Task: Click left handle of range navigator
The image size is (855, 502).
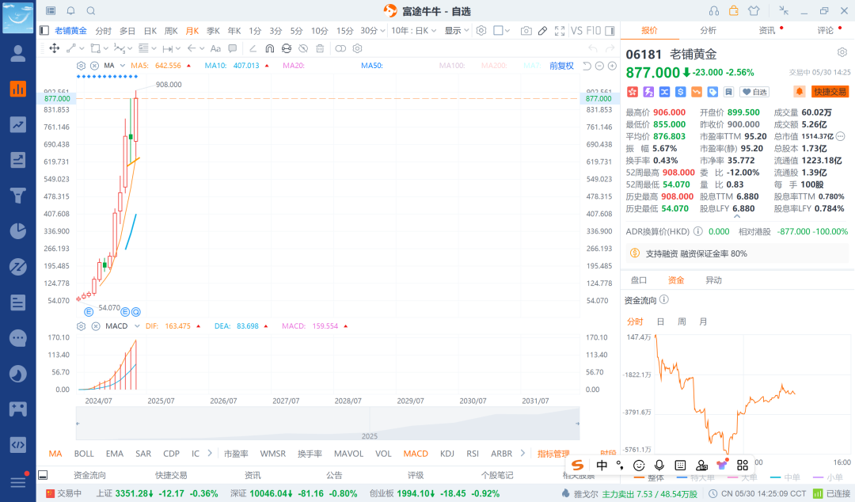Action: pos(78,424)
